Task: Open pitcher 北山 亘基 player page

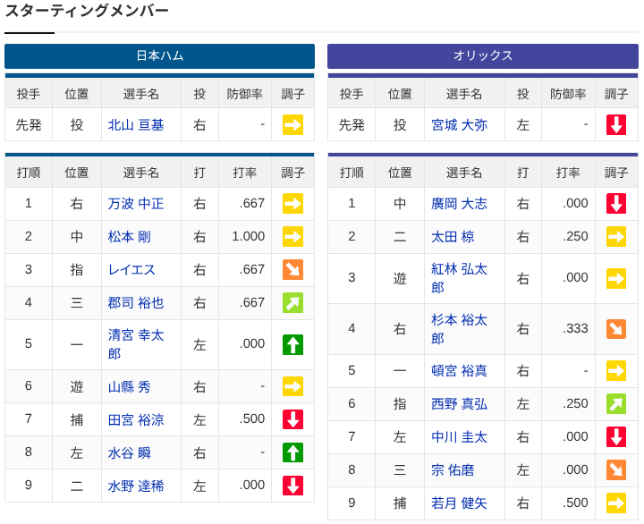Action: pos(136,125)
